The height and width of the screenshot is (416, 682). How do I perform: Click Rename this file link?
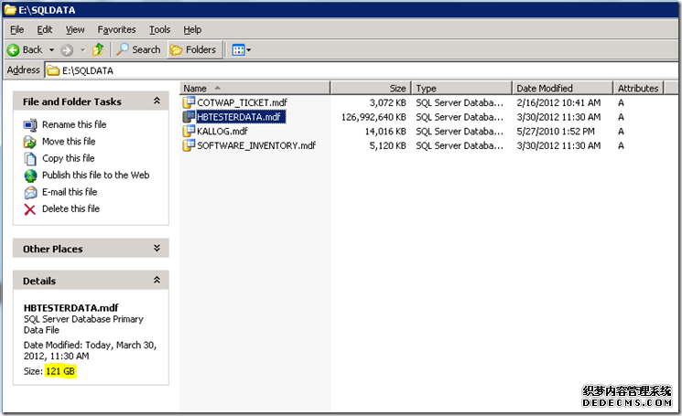click(73, 124)
